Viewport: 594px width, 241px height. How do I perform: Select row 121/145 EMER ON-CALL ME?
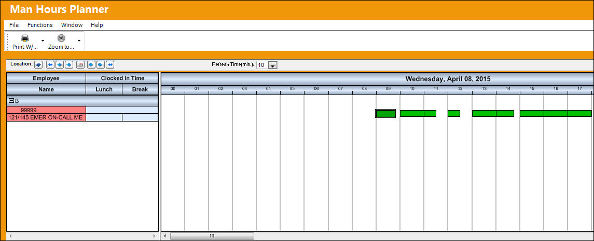click(x=46, y=118)
